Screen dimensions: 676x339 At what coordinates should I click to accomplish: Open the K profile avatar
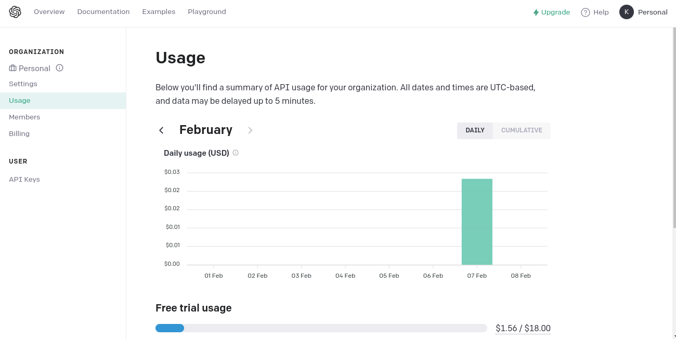626,12
